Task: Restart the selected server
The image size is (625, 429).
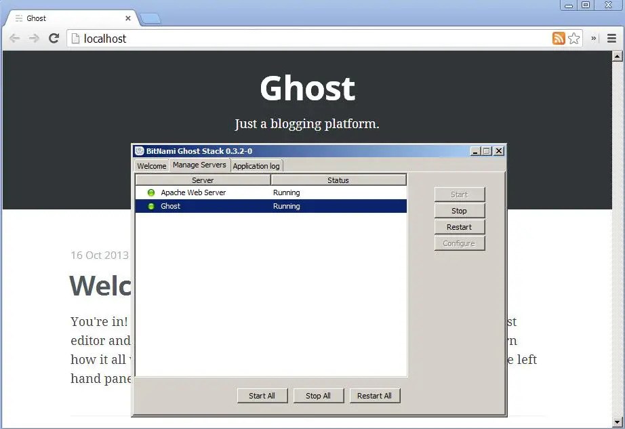Action: (460, 227)
